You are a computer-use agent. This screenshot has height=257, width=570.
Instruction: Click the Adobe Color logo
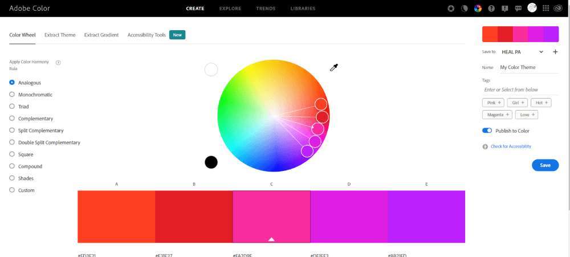pyautogui.click(x=30, y=9)
